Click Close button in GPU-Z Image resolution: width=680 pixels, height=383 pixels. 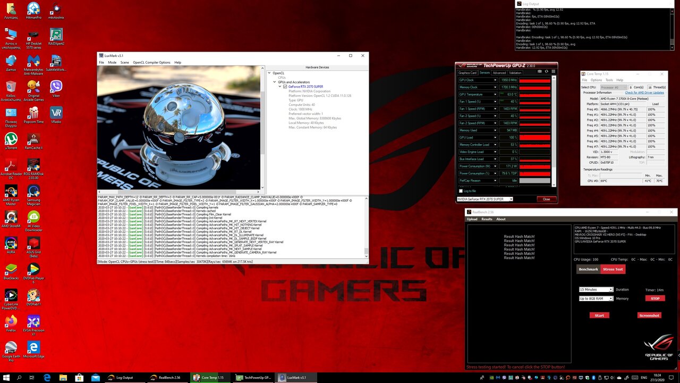click(546, 199)
